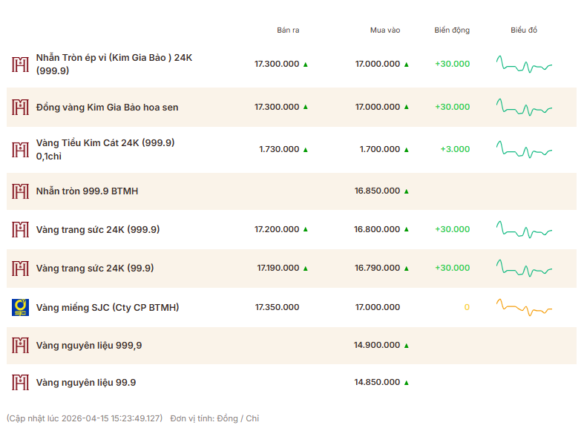Click the Biến động column header
Image resolution: width=584 pixels, height=428 pixels.
(x=452, y=30)
